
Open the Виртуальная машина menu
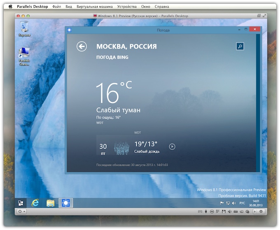click(94, 7)
